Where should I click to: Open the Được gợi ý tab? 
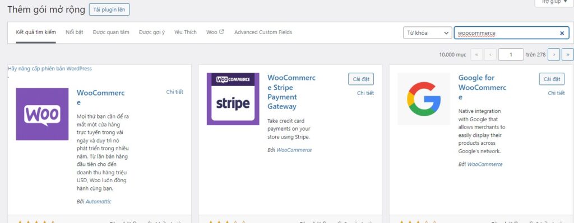pyautogui.click(x=152, y=32)
